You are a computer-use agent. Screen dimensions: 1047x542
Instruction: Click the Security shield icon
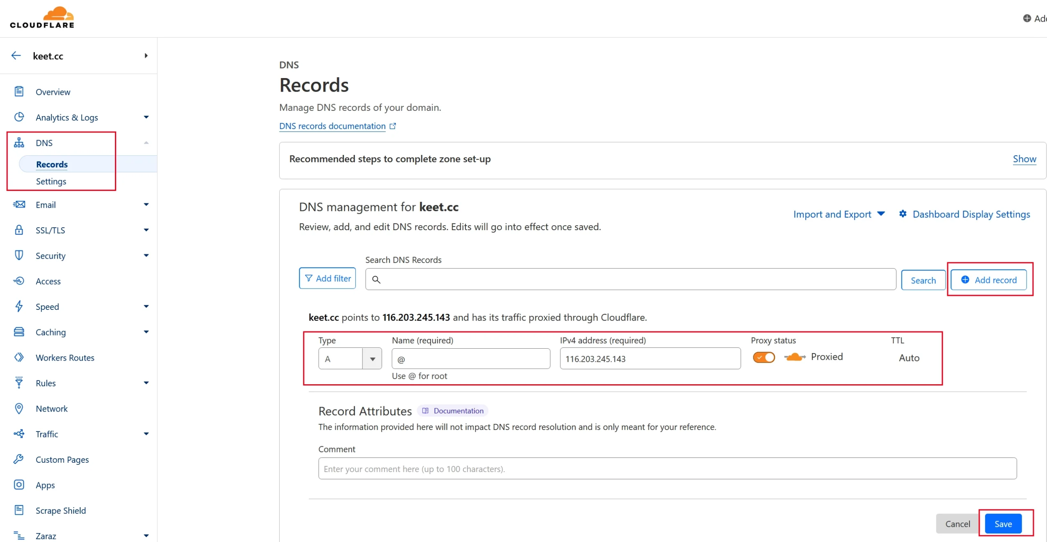pos(19,255)
